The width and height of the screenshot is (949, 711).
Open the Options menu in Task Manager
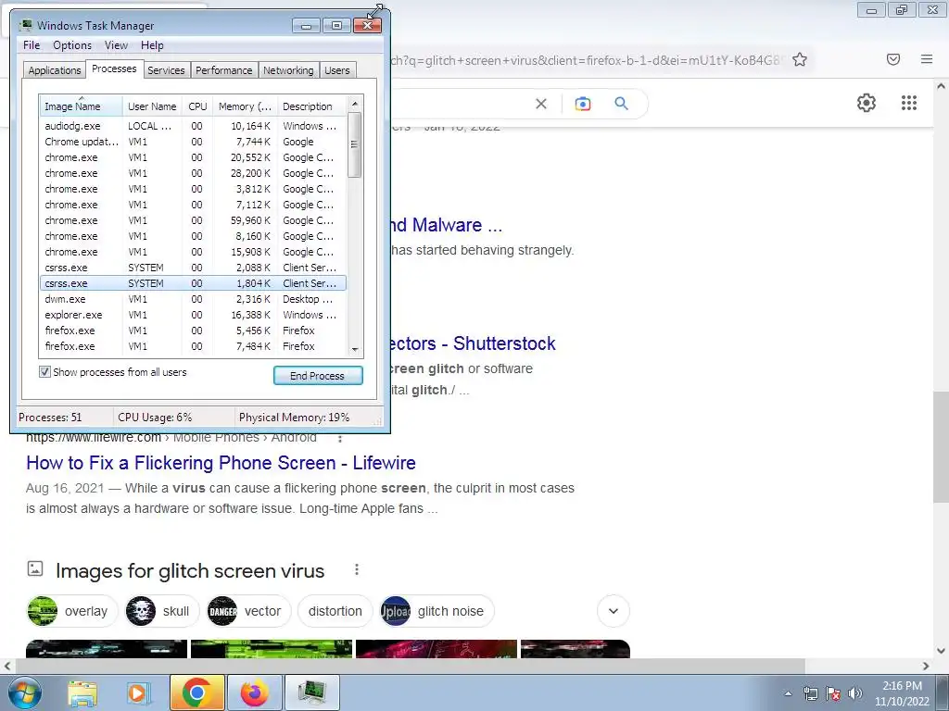pos(72,45)
